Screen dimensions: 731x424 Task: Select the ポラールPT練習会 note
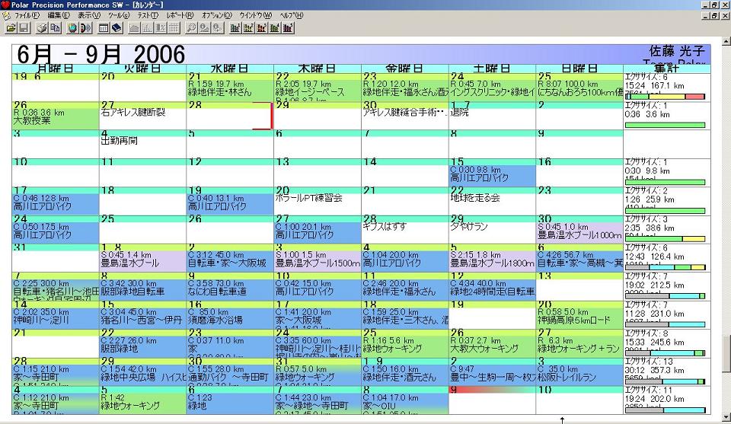pos(308,198)
